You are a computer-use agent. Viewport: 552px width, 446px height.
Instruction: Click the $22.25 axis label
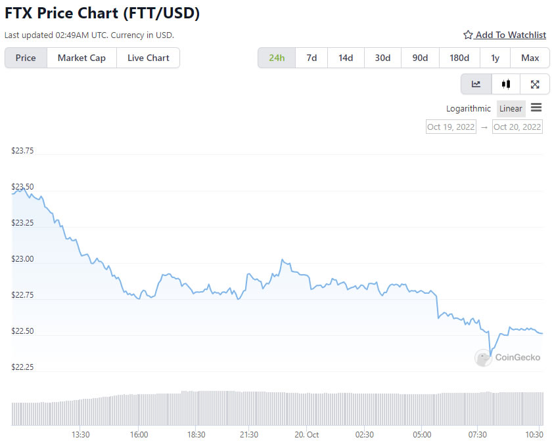[22, 367]
